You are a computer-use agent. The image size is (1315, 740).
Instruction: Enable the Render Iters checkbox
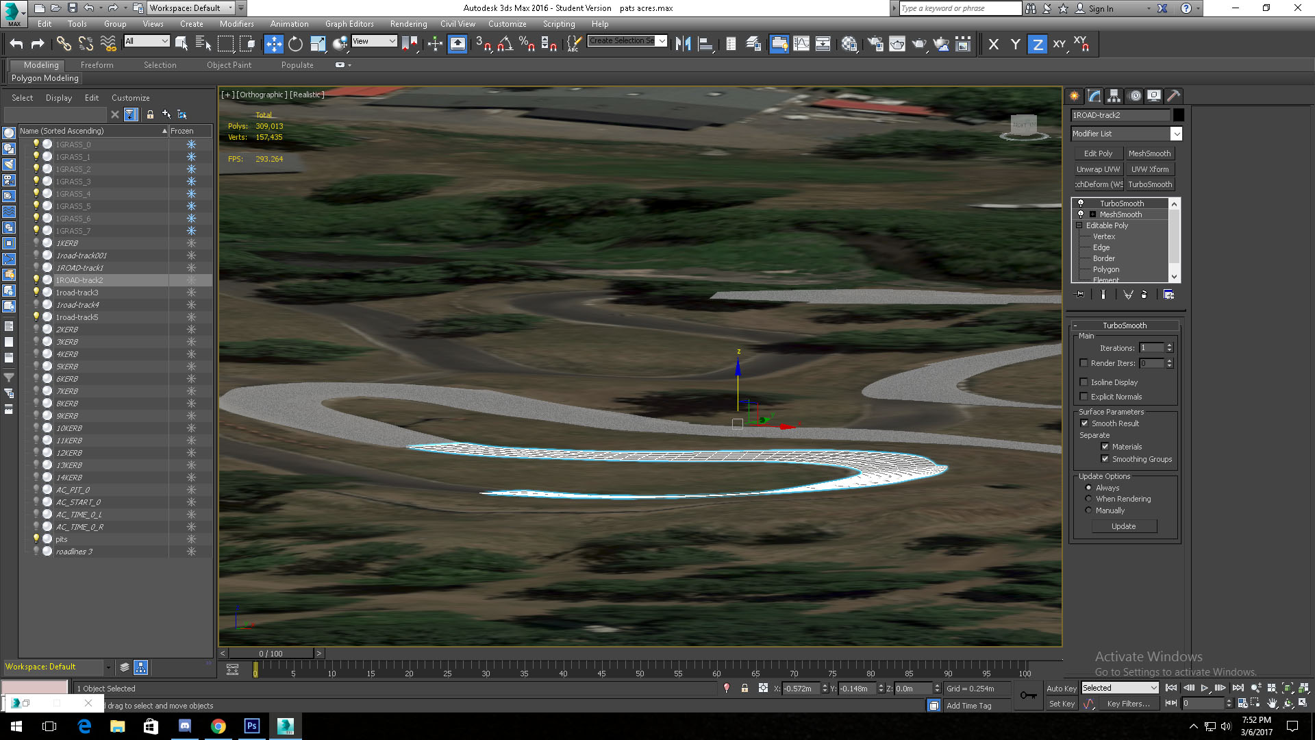pos(1084,363)
